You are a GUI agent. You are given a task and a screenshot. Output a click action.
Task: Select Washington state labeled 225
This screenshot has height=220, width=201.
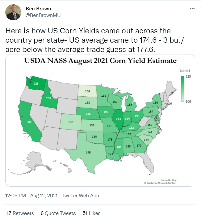point(36,84)
